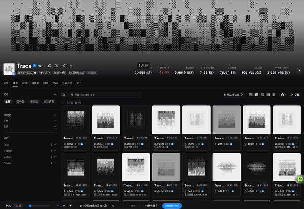Select the highlighted compact grid view icon
The height and width of the screenshot is (209, 304).
pyautogui.click(x=257, y=95)
